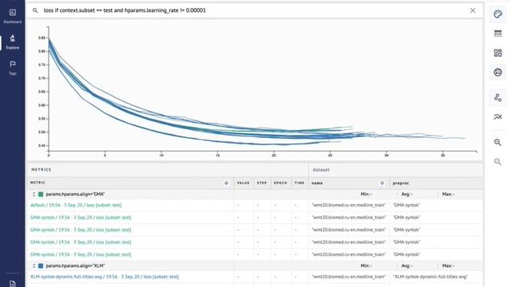The width and height of the screenshot is (511, 287).
Task: Open the Dashboard page from sidebar
Action: click(x=13, y=16)
